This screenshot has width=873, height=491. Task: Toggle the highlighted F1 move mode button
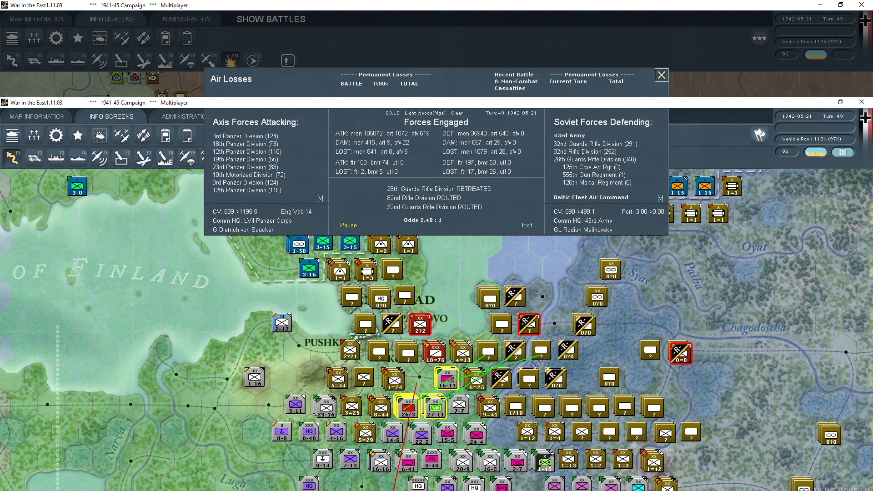pyautogui.click(x=12, y=158)
